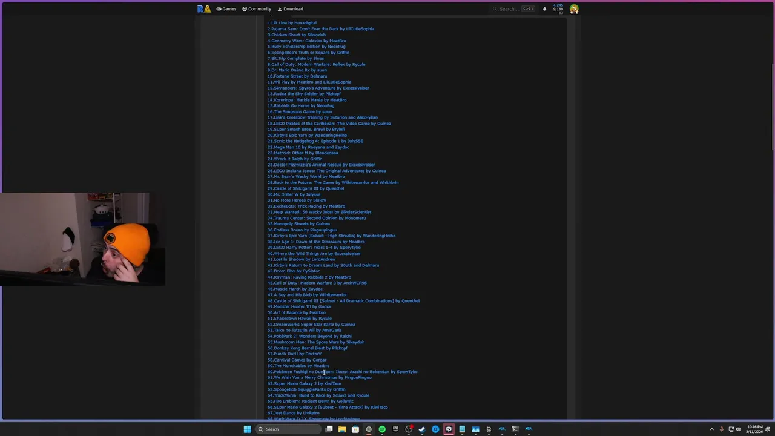Open Spotify from the taskbar
This screenshot has width=775, height=436.
click(382, 429)
